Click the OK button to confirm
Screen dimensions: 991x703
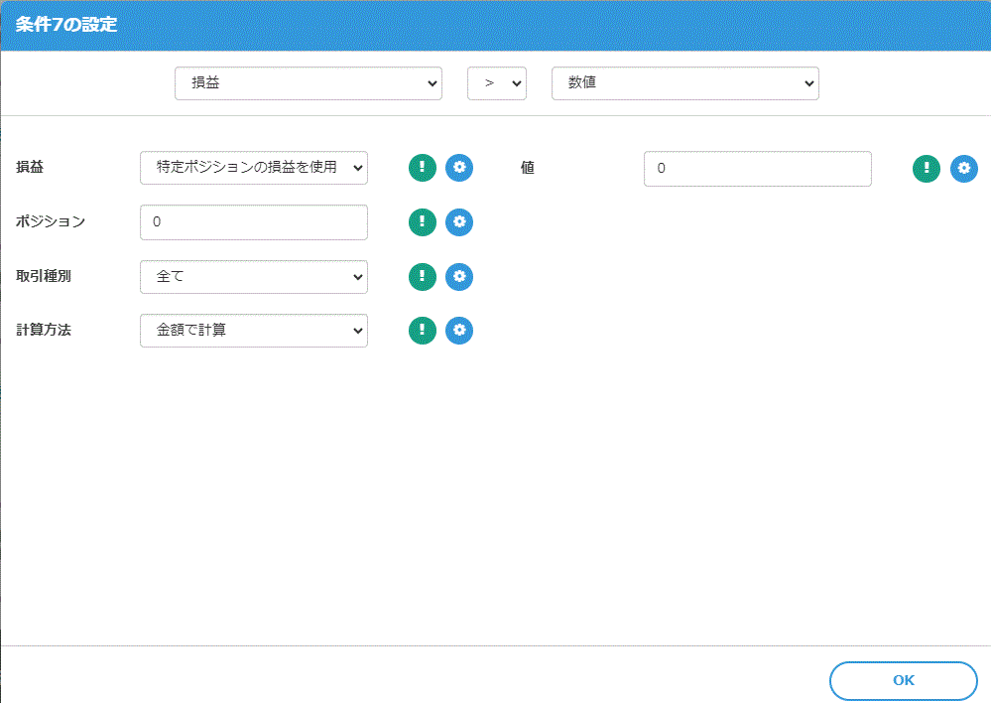click(902, 680)
